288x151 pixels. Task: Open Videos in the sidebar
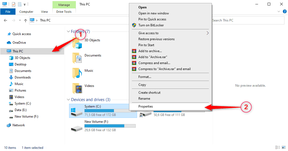click(19, 97)
